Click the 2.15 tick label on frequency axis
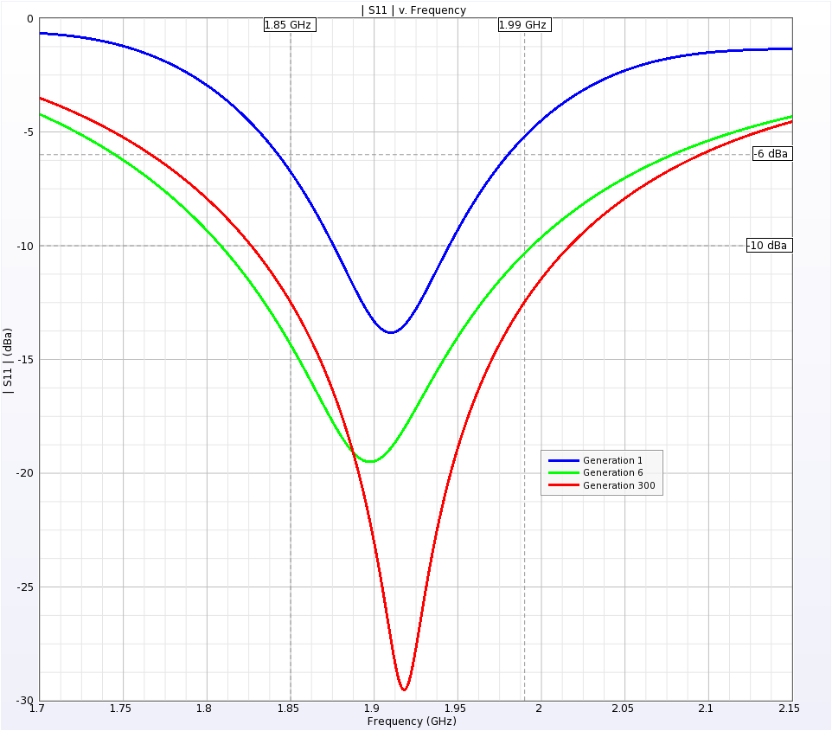 point(789,709)
